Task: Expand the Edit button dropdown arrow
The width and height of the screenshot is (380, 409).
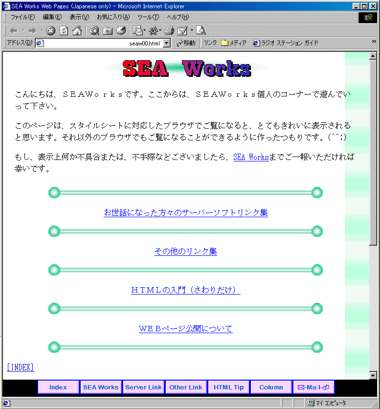Action: pyautogui.click(x=192, y=31)
